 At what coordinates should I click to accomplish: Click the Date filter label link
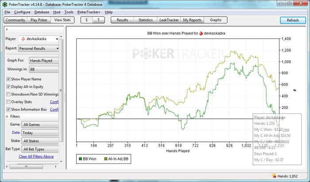tap(16, 132)
